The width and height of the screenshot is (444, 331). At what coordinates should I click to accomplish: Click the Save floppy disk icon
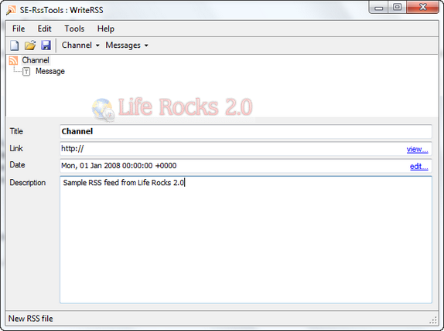click(x=46, y=46)
